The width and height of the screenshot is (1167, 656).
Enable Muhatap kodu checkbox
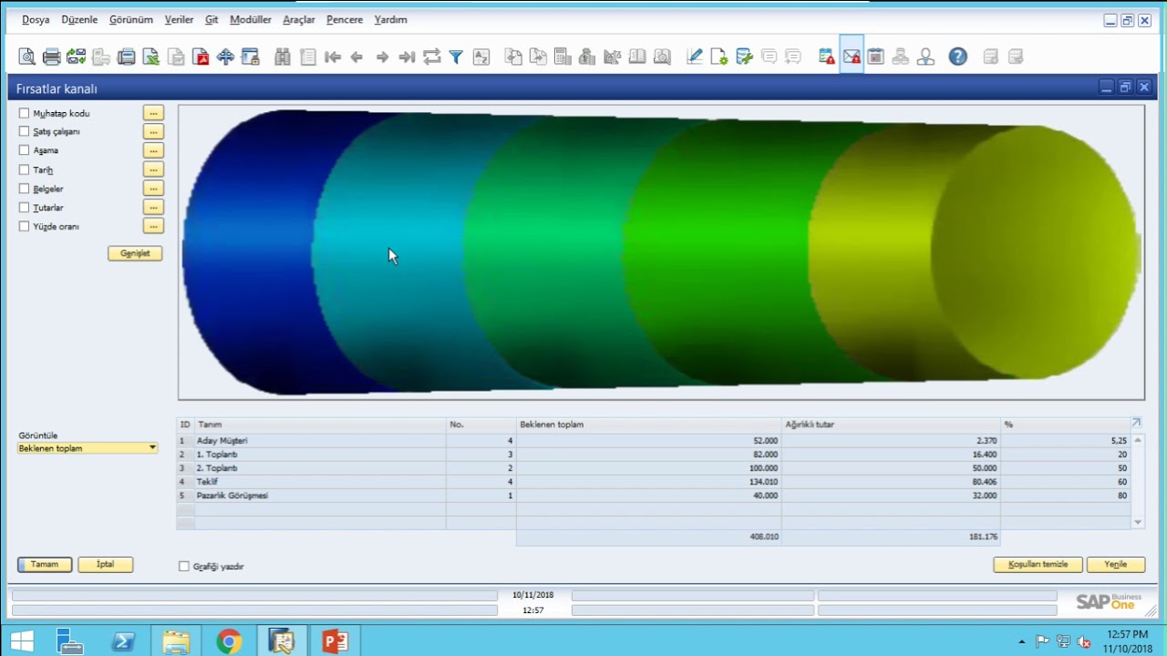pyautogui.click(x=25, y=113)
